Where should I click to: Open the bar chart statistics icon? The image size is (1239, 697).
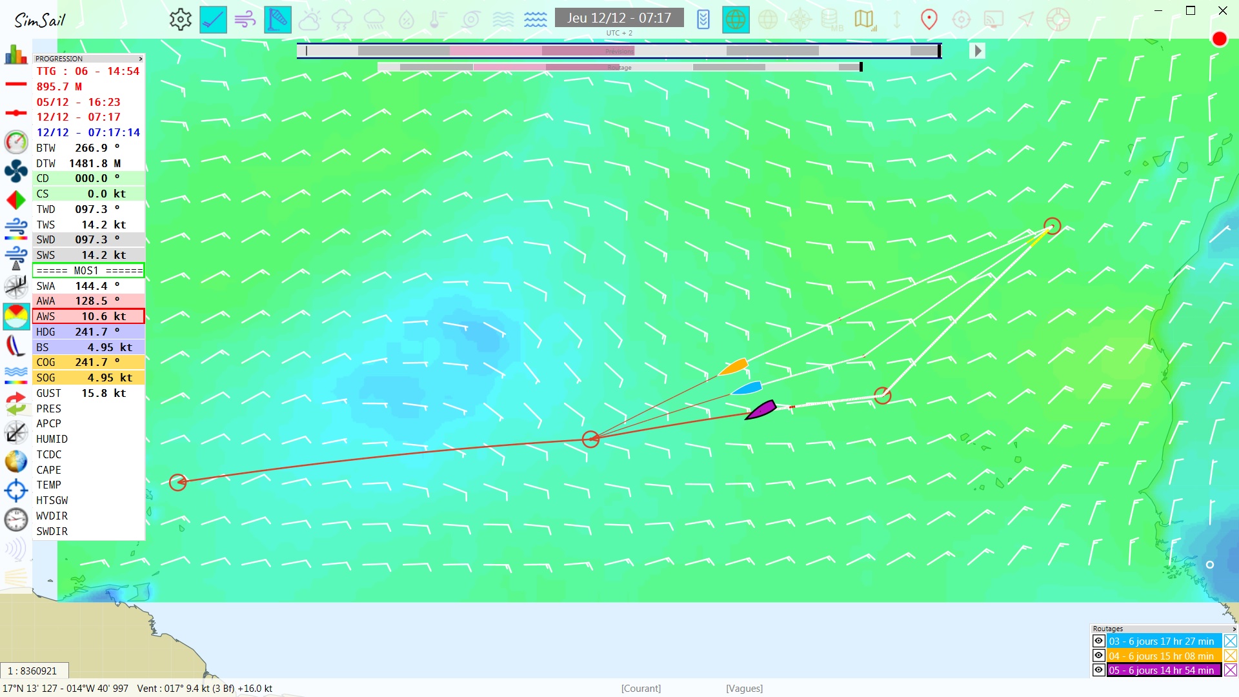(x=15, y=55)
